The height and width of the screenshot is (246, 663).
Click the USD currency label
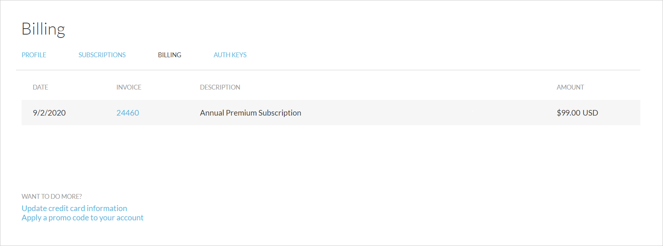[x=590, y=113]
